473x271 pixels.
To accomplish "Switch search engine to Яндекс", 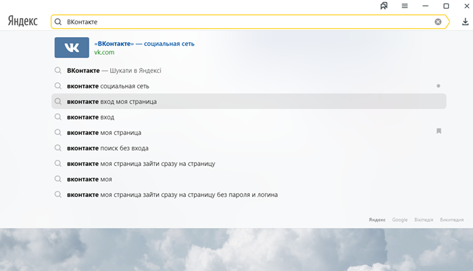I will 377,220.
